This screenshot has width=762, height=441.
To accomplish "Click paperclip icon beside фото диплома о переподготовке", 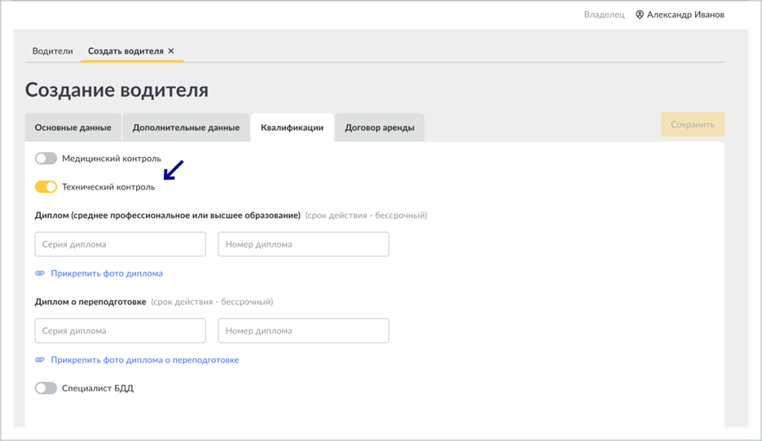I will click(40, 360).
